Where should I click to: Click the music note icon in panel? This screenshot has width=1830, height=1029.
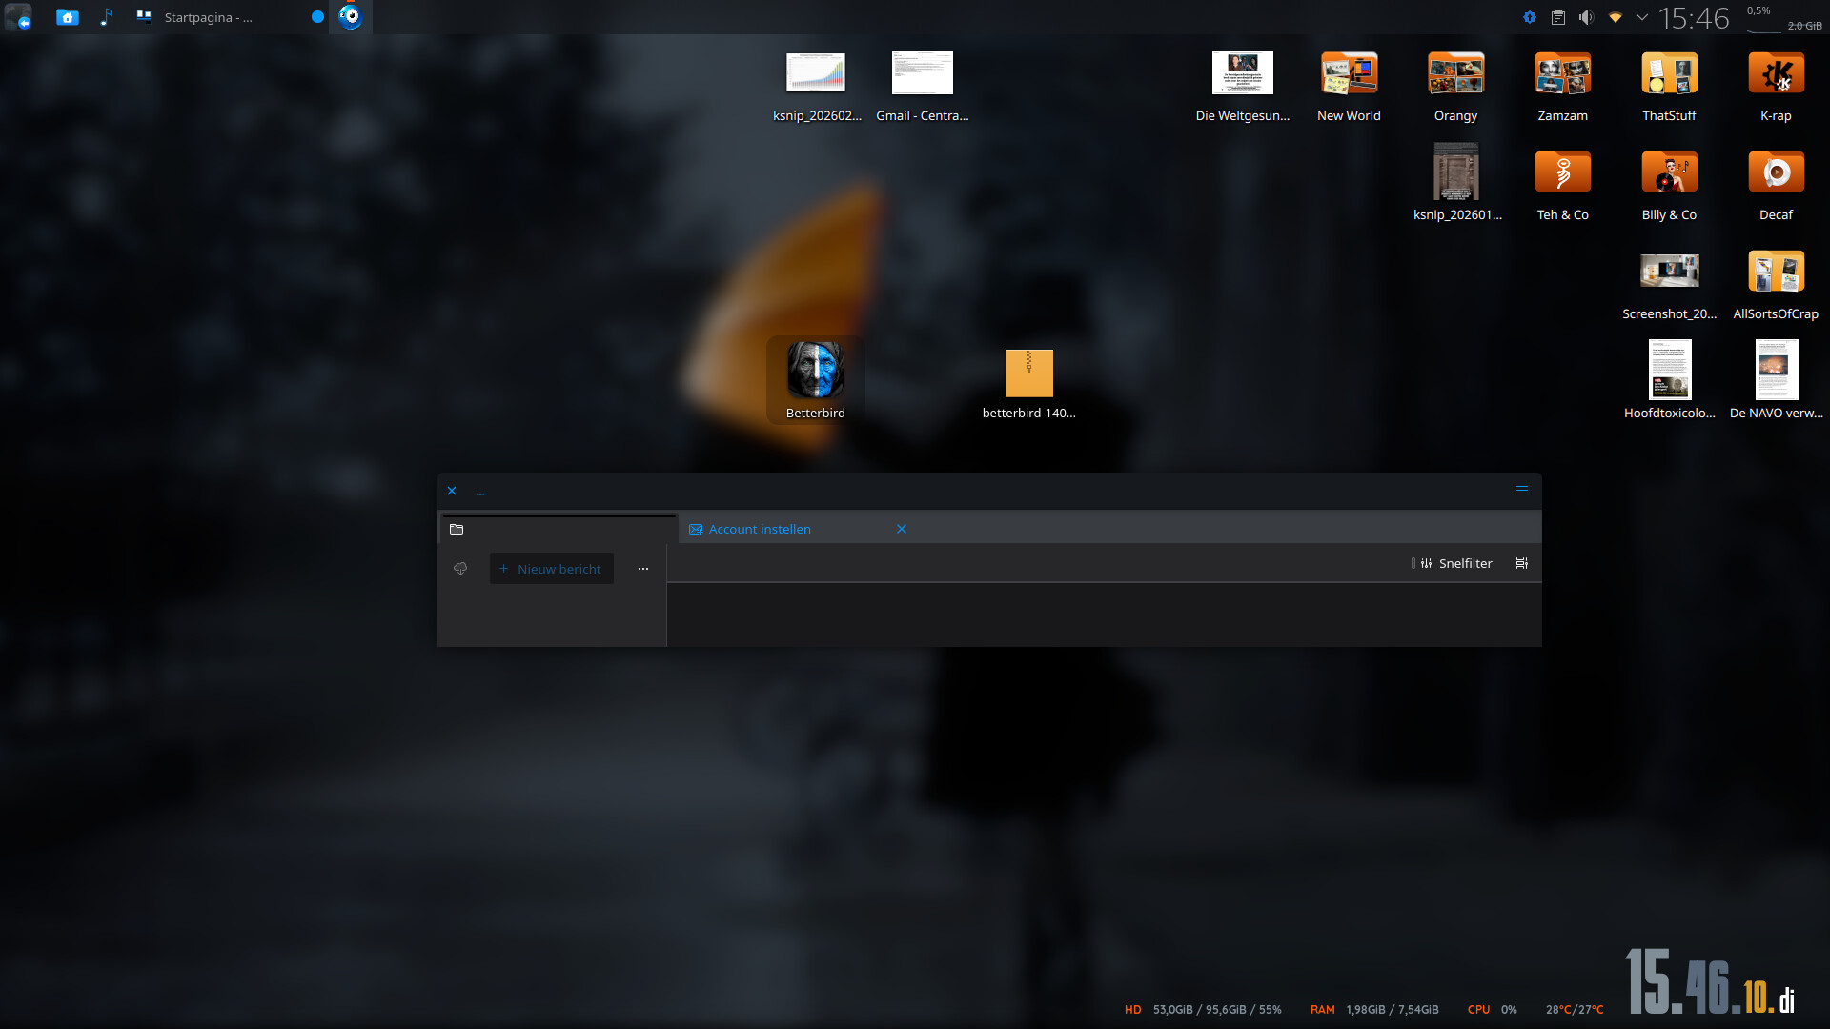click(x=106, y=17)
